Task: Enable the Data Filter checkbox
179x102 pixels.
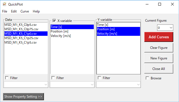Action: point(7,78)
